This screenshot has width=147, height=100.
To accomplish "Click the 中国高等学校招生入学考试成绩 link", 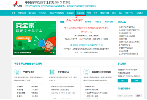I will [x=96, y=93].
